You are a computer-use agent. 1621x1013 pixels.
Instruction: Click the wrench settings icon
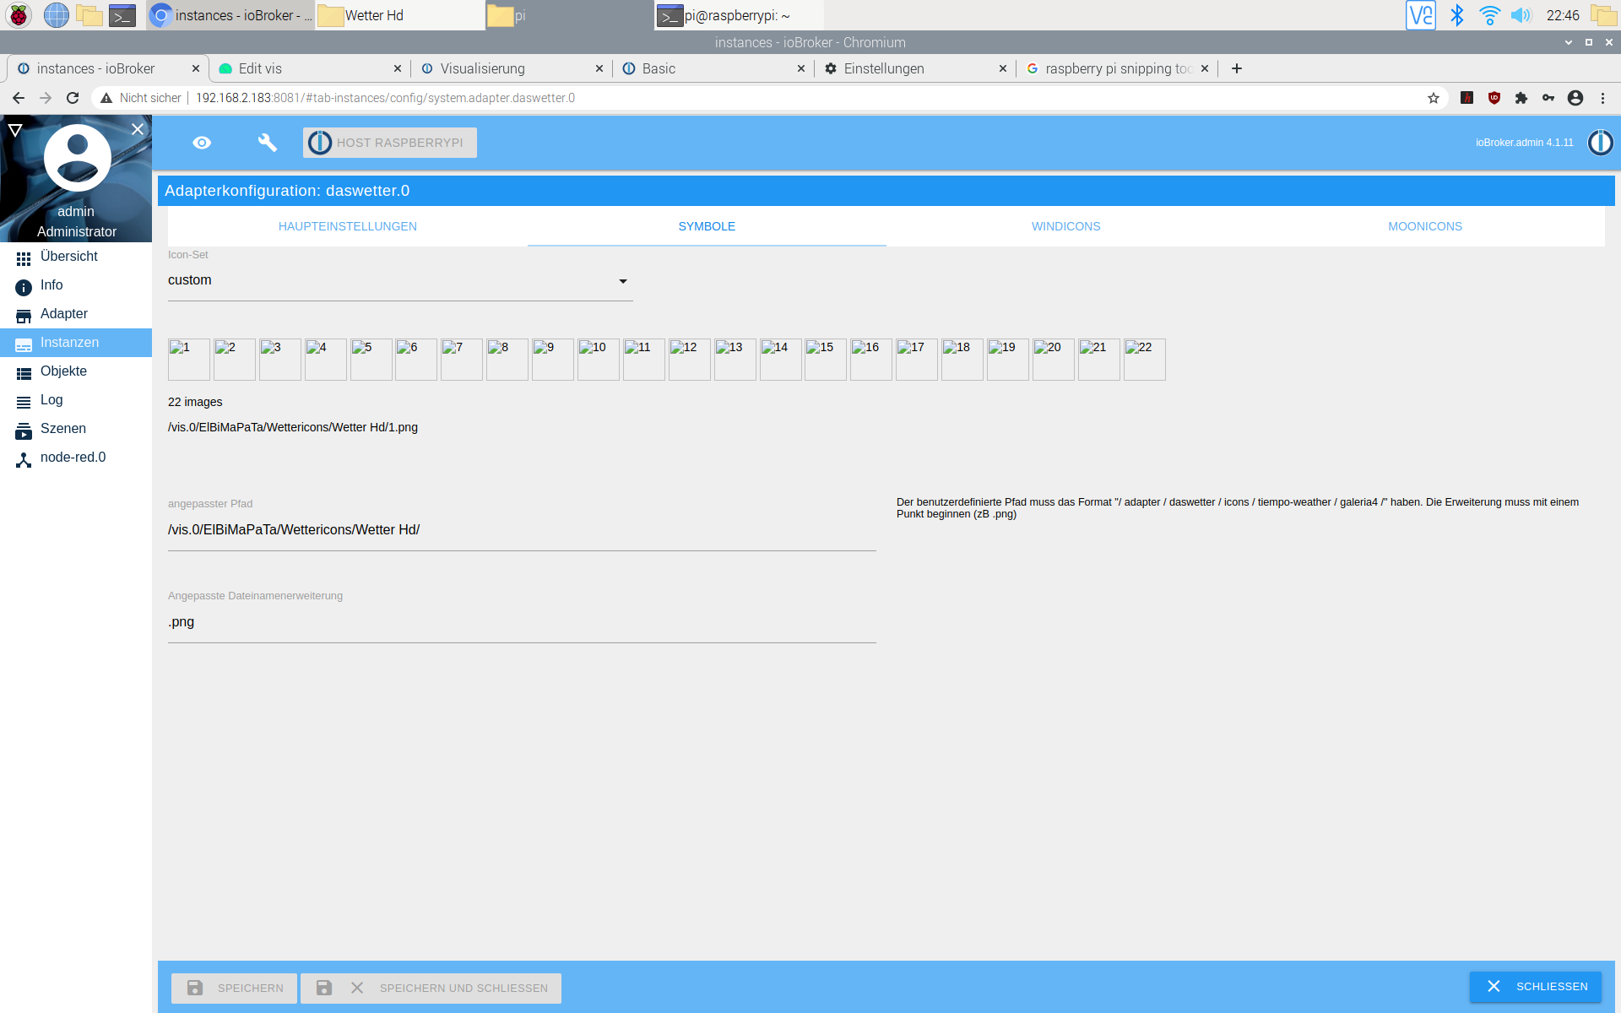click(267, 143)
